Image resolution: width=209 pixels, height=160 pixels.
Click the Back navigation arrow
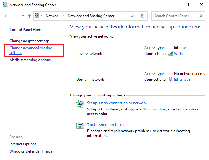point(6,16)
